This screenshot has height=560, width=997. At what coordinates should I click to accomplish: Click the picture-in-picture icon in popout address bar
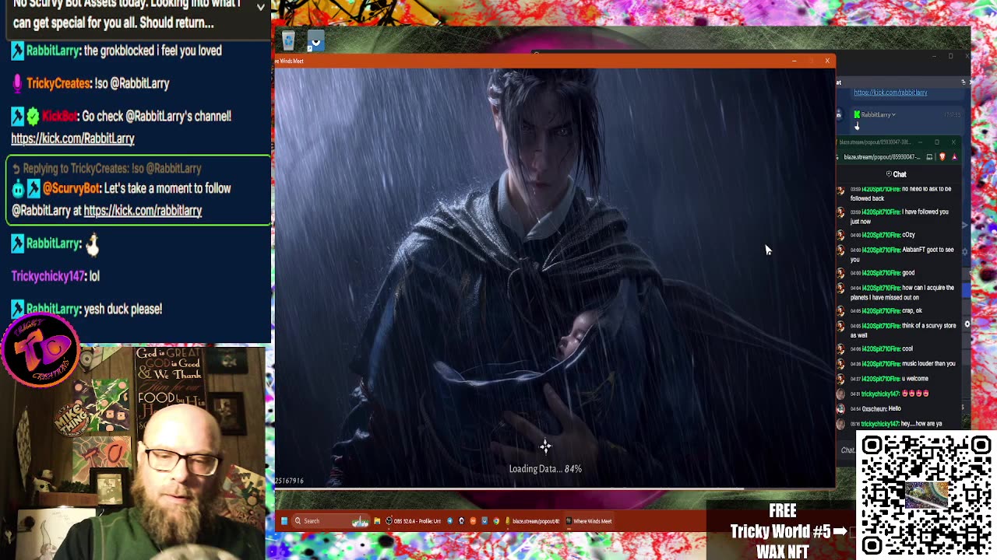point(929,157)
